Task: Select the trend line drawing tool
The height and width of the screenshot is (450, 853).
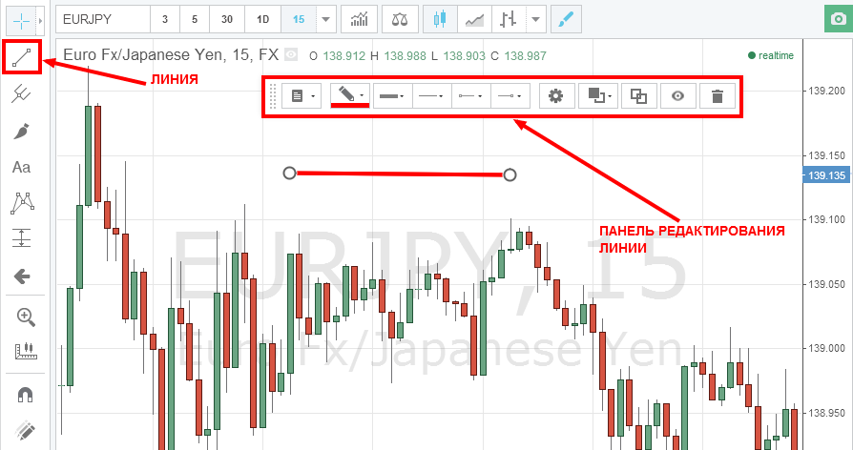Action: tap(22, 57)
